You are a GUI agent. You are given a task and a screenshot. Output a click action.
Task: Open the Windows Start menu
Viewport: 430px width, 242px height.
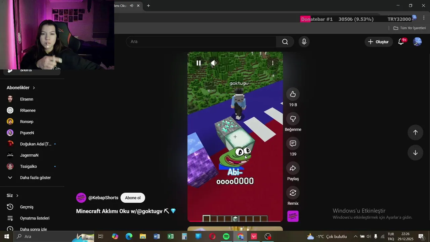(6, 236)
